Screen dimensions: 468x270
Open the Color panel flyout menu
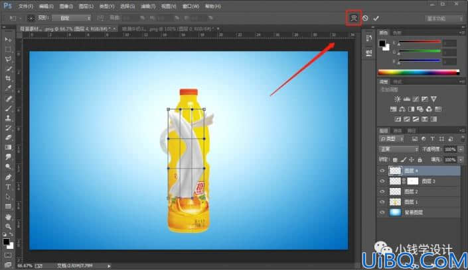pyautogui.click(x=462, y=32)
